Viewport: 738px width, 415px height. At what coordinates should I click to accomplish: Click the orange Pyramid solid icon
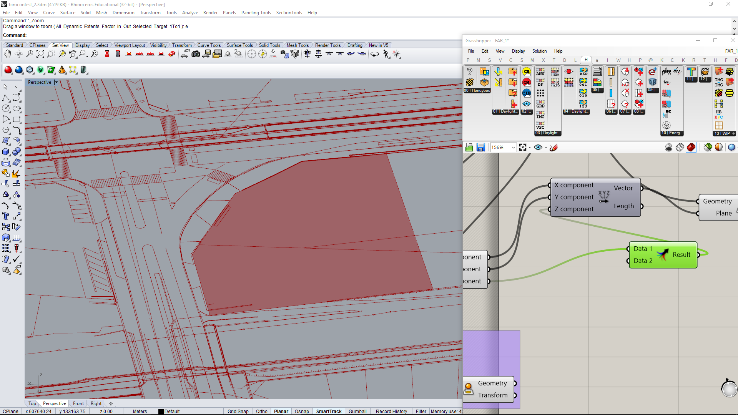coord(62,70)
